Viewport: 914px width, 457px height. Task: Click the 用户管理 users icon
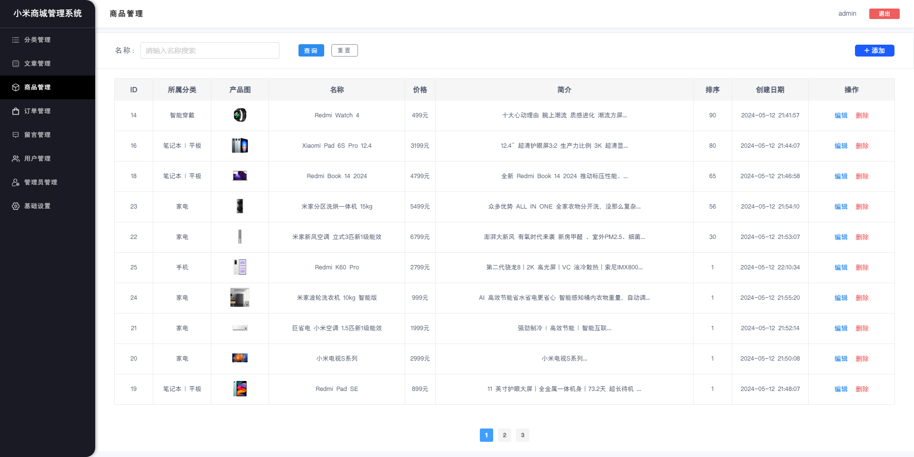tap(16, 159)
